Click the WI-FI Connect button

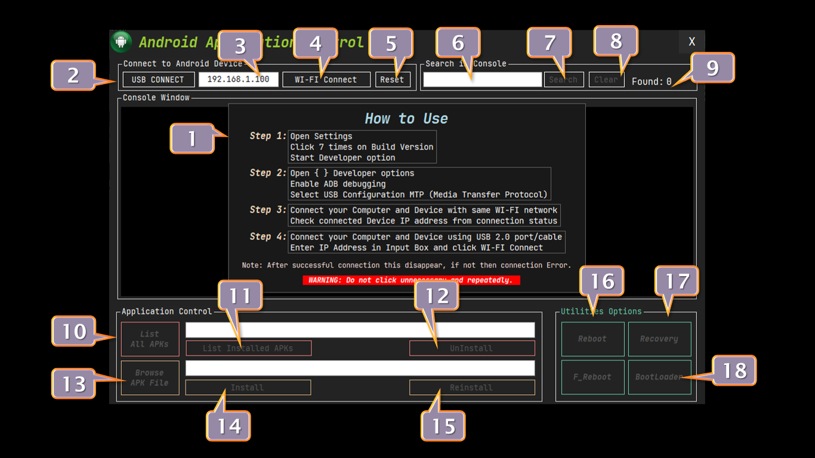[326, 79]
